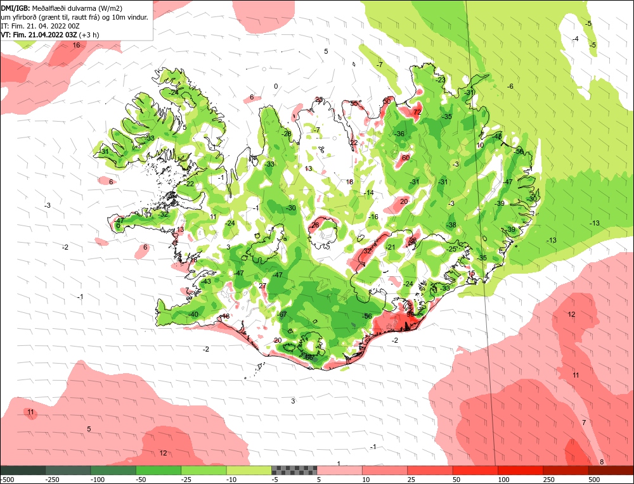This screenshot has width=634, height=484.
Task: Click the valid time line 'VT: Fim. 21.04.2022 03Z (+3 h)'
Action: click(49, 35)
